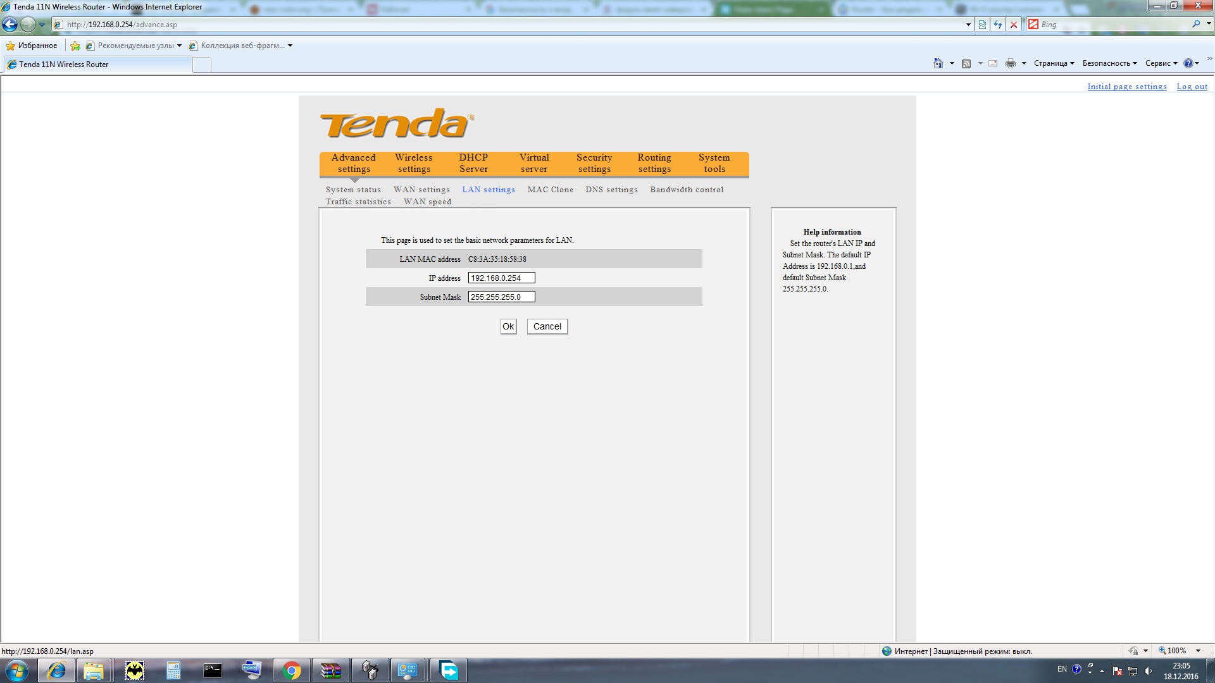Click the Log out link

coord(1192,87)
